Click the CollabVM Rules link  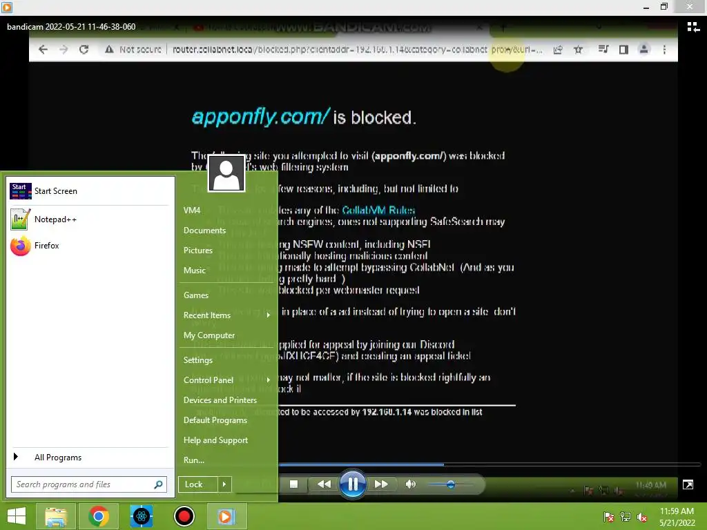tap(378, 210)
